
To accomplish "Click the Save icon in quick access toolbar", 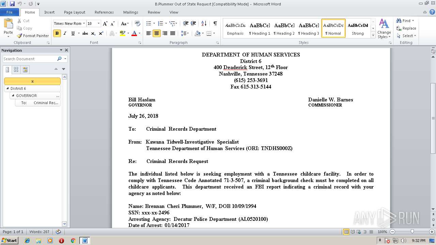I will pyautogui.click(x=12, y=4).
